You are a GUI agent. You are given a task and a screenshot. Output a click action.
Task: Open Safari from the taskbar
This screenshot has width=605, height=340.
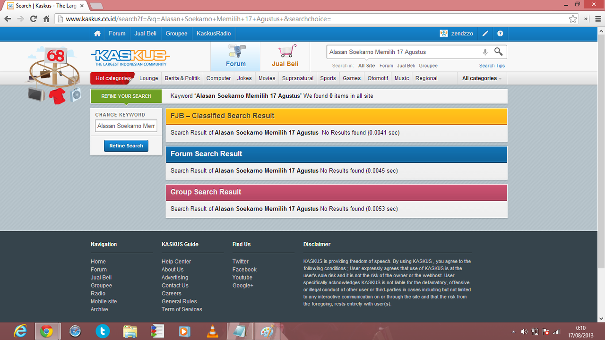(x=75, y=331)
